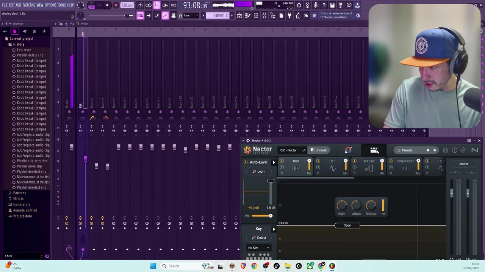Select 'Playlist delete clip' history entry
Viewport: 485px width, 272px height.
click(x=30, y=55)
